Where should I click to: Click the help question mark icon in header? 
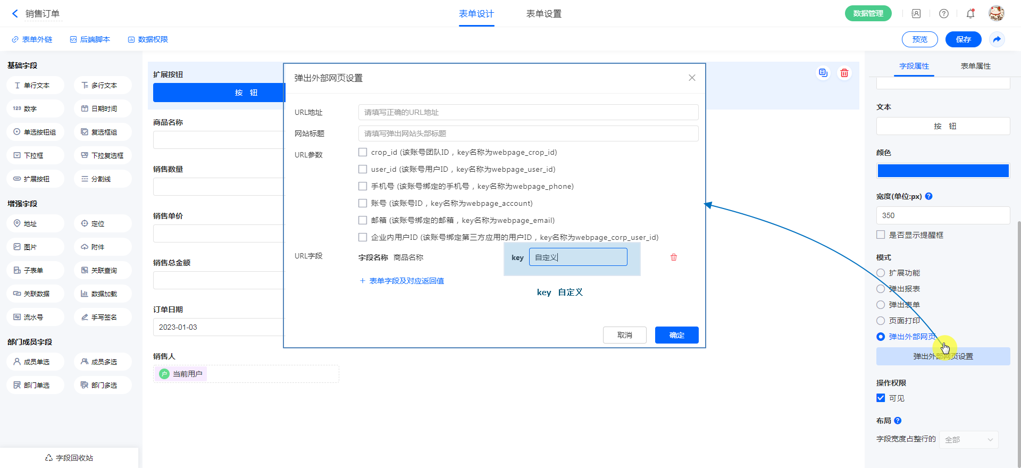[x=944, y=14]
